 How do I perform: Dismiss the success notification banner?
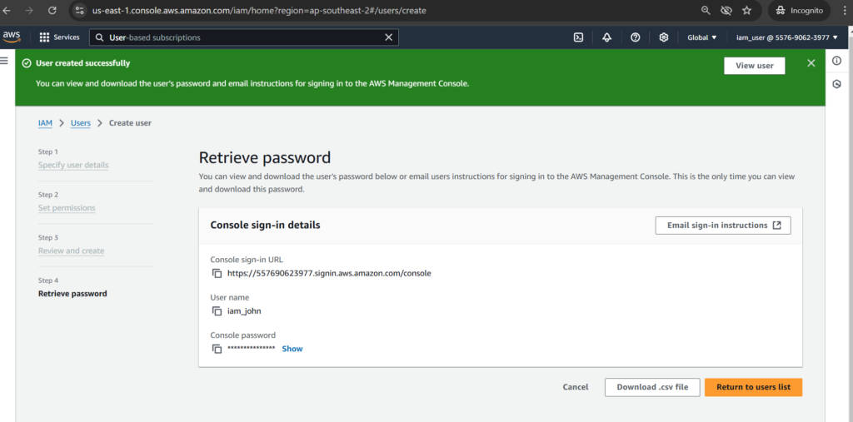tap(811, 63)
